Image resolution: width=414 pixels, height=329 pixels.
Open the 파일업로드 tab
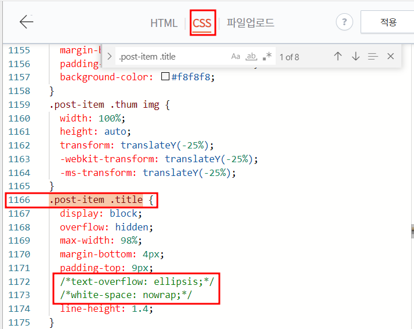[250, 23]
